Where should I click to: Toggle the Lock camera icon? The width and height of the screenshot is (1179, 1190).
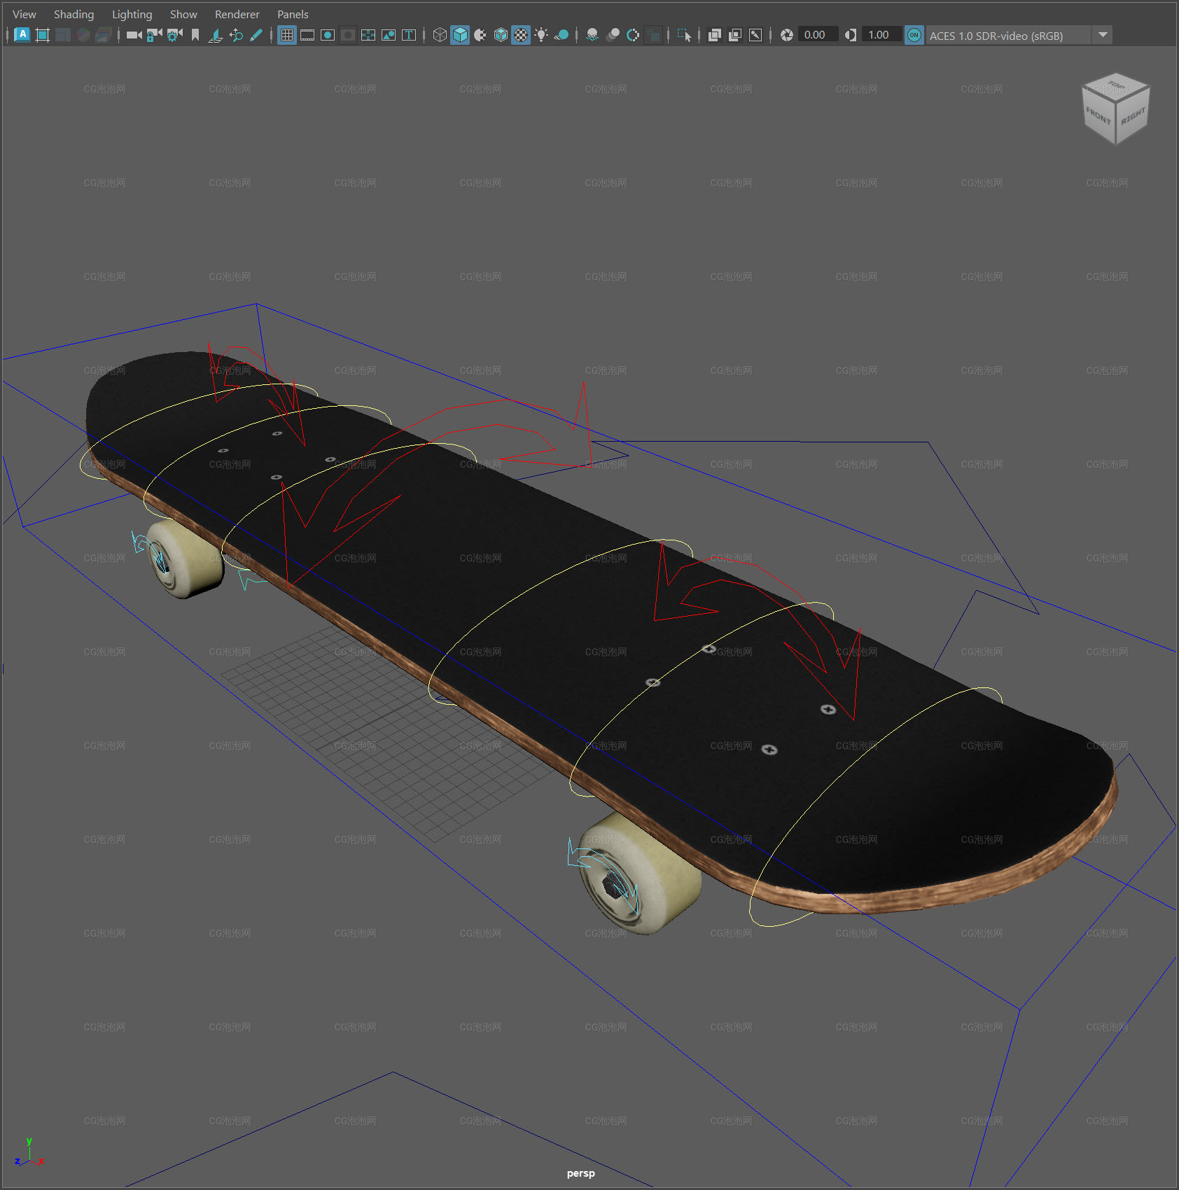point(154,35)
